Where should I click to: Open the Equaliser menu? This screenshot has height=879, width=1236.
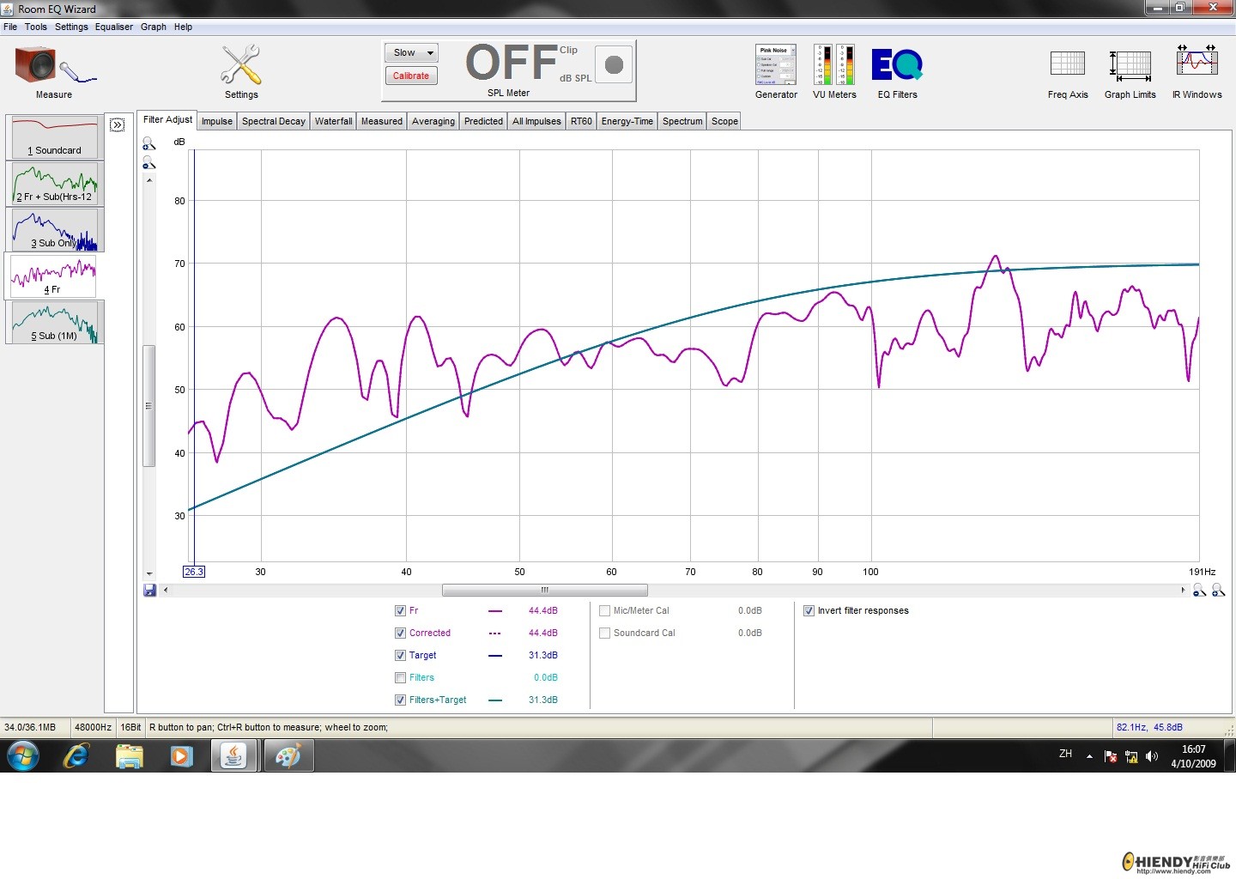tap(114, 27)
